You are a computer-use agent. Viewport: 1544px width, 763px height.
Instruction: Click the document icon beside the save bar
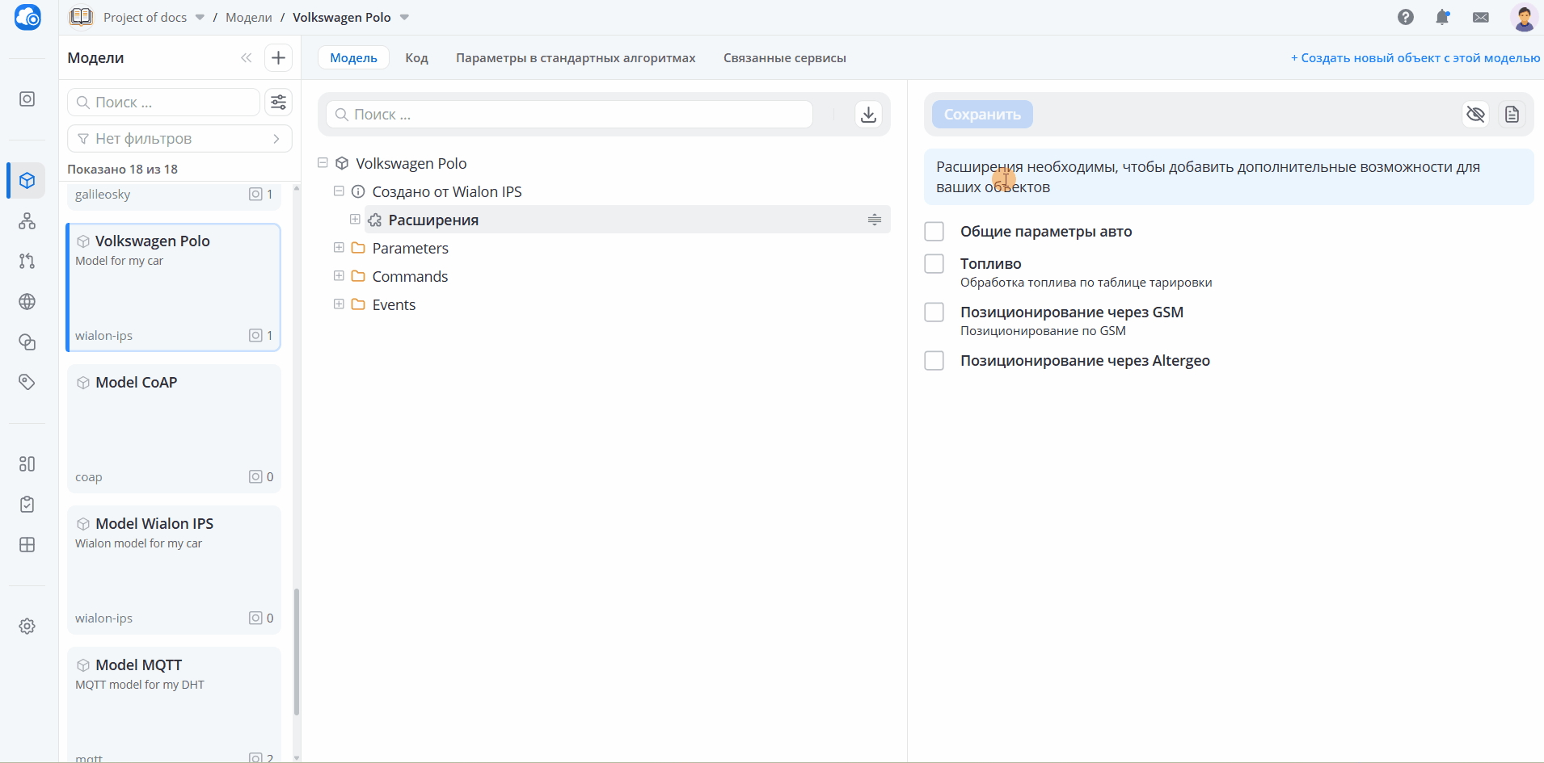tap(1512, 115)
